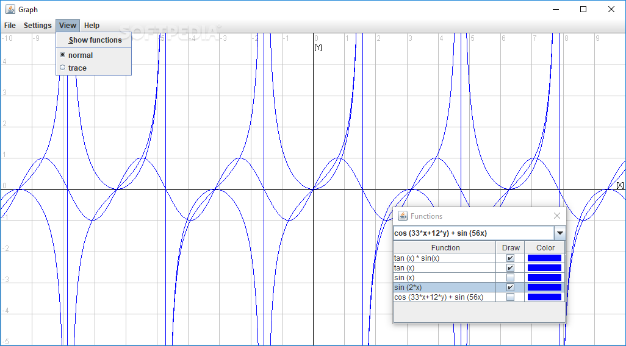Enable Draw for sin (x)

click(510, 277)
